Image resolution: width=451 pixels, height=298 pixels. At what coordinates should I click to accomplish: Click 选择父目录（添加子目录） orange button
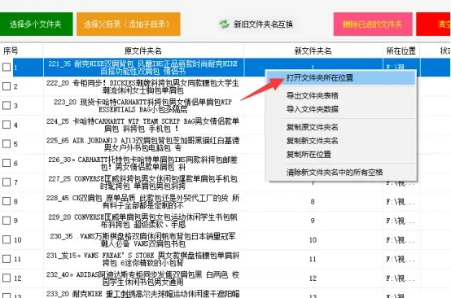[129, 24]
